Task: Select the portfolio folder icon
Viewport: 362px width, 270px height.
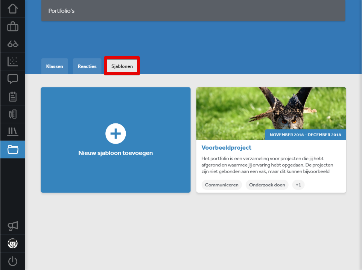Action: (x=13, y=150)
